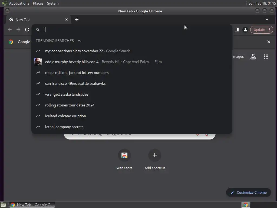Screen dimensions: 277x208
Task: Click the omnibox search magnifier icon
Action: tap(38, 30)
